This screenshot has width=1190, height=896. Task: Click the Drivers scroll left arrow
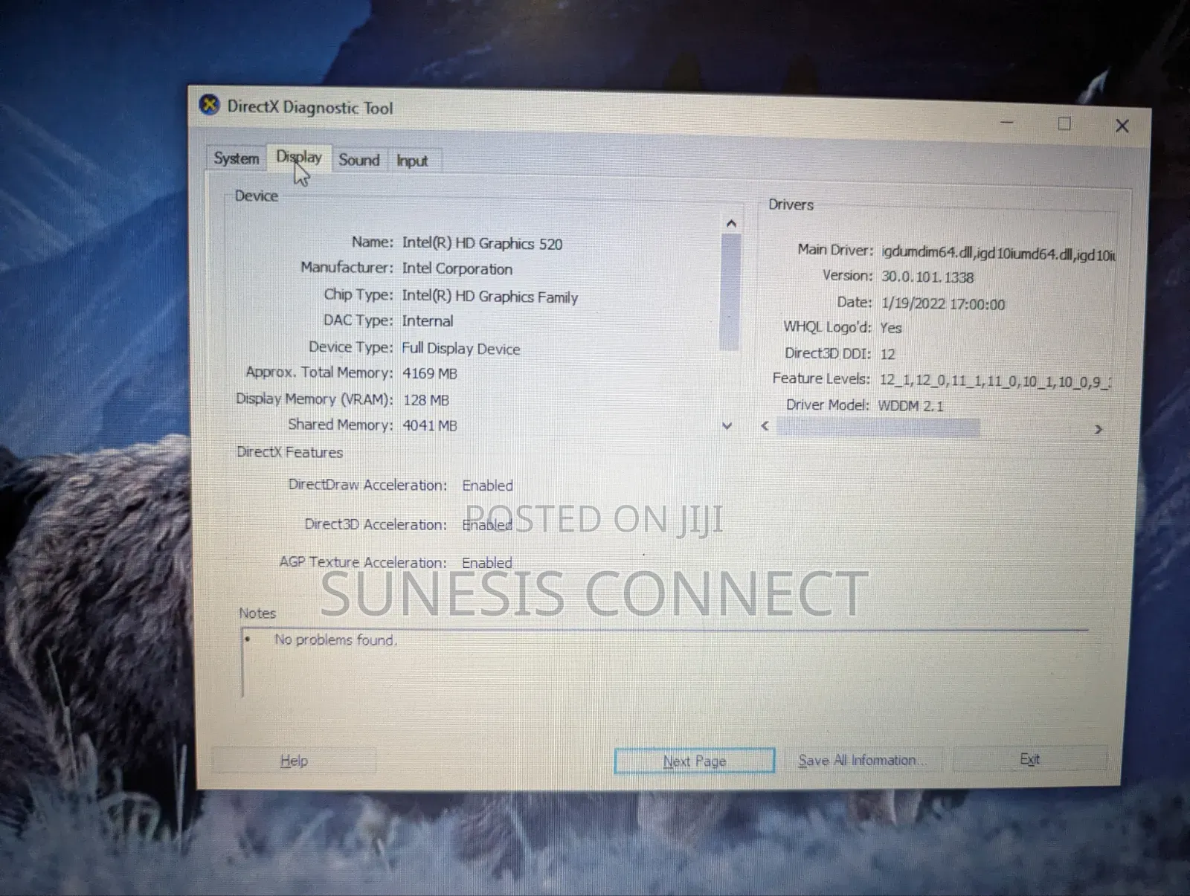(x=765, y=426)
